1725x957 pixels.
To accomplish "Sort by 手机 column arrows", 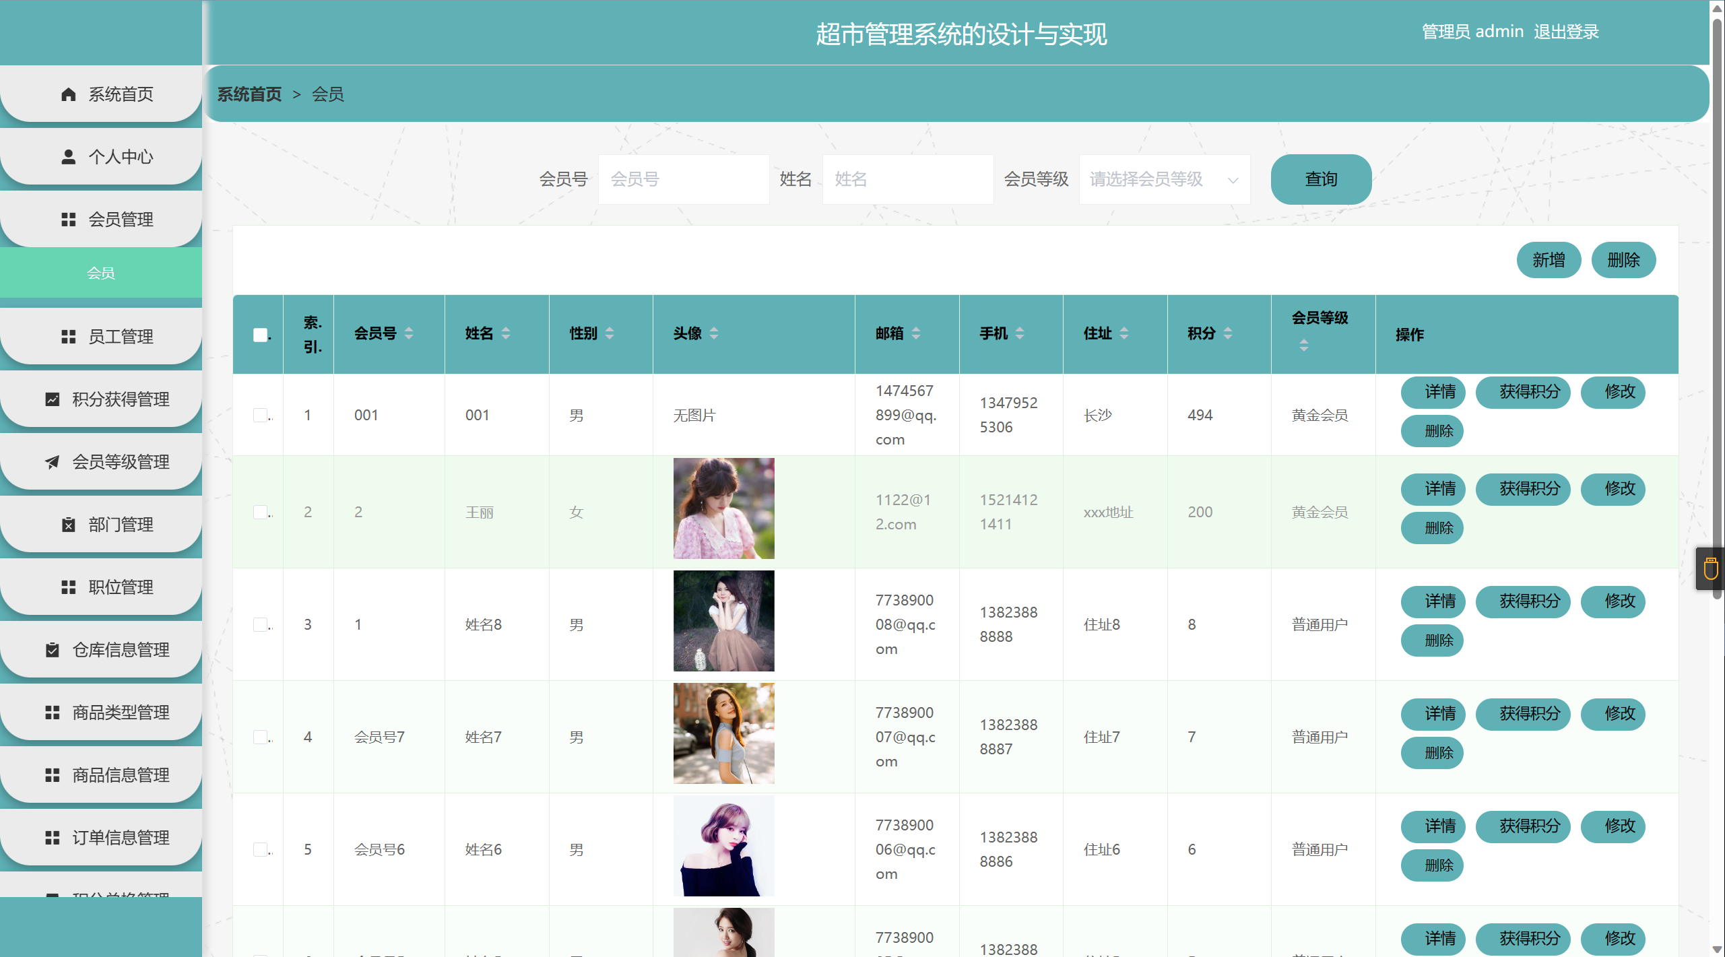I will click(1020, 333).
